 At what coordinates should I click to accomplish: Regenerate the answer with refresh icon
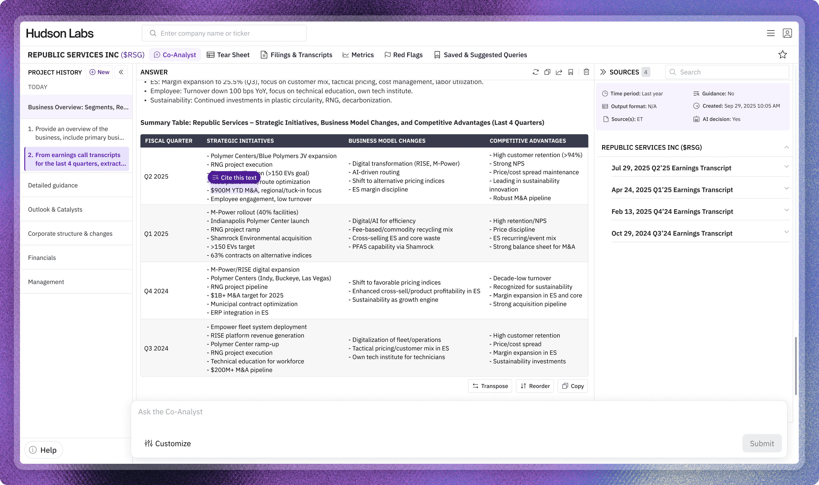tap(535, 72)
